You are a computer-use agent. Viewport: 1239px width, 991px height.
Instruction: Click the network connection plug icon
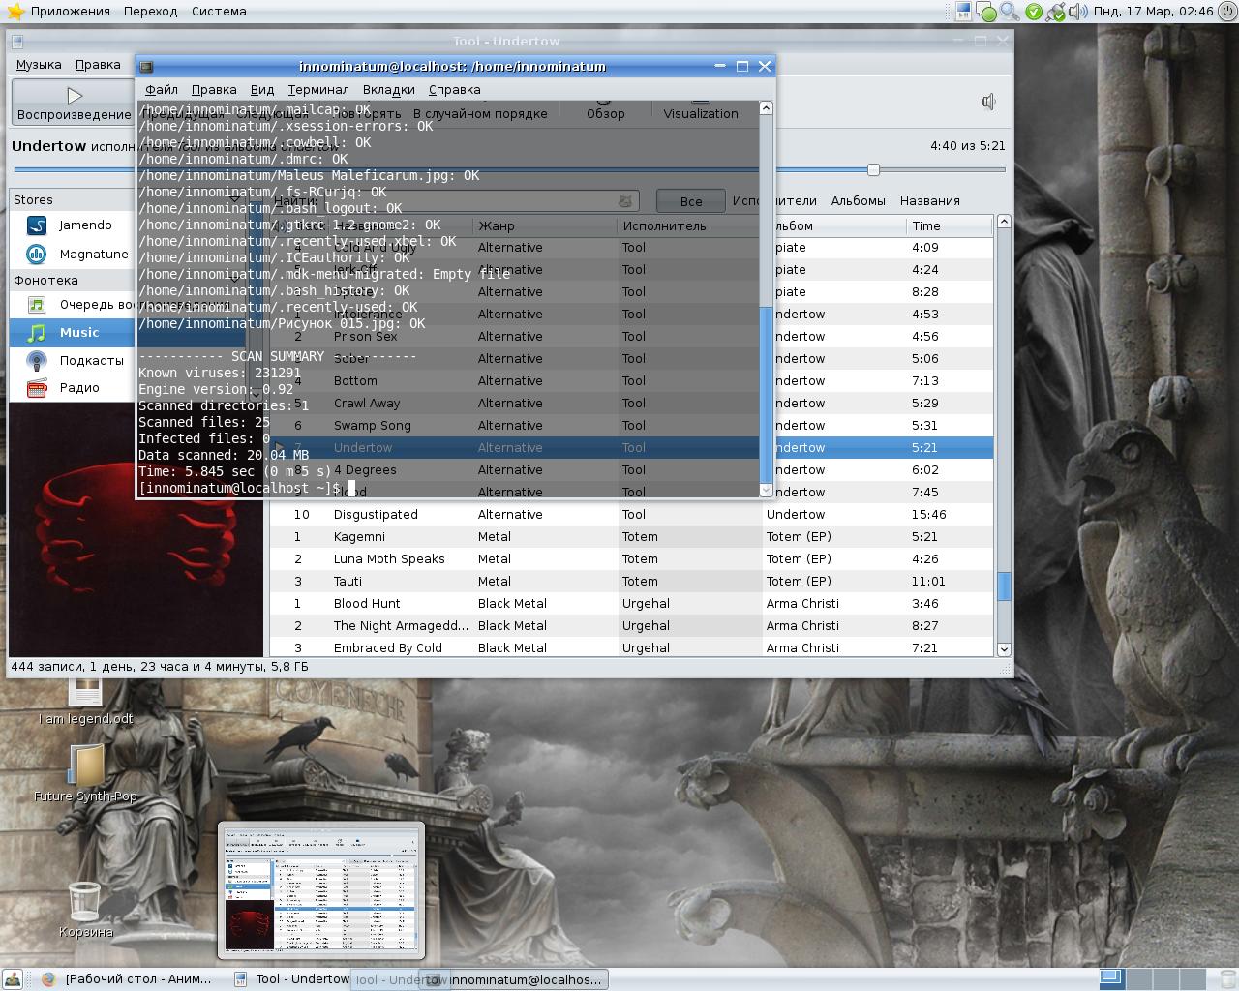coord(1055,13)
